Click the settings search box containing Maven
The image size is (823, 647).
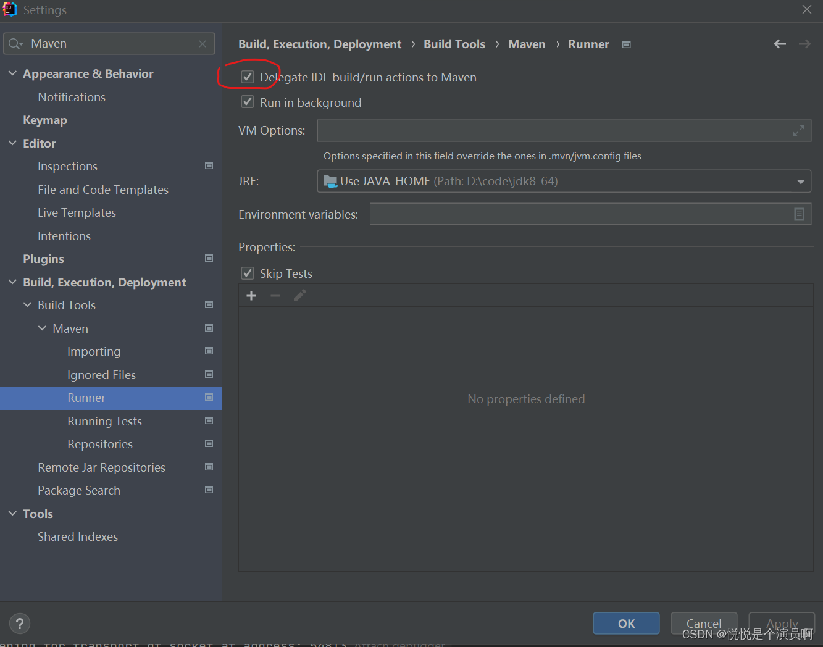tap(109, 44)
